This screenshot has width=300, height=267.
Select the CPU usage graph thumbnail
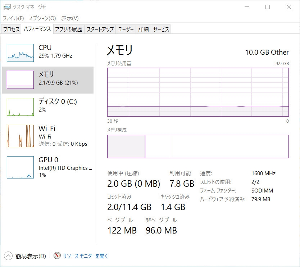pos(20,53)
